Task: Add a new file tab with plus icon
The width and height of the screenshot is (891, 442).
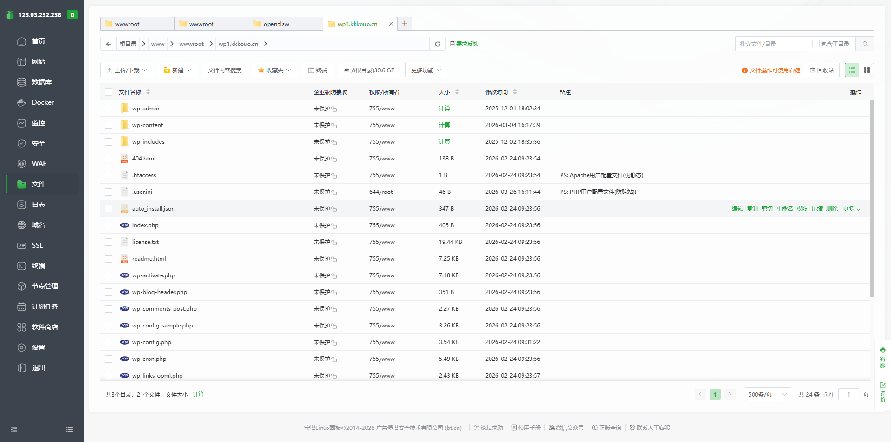Action: (x=405, y=24)
